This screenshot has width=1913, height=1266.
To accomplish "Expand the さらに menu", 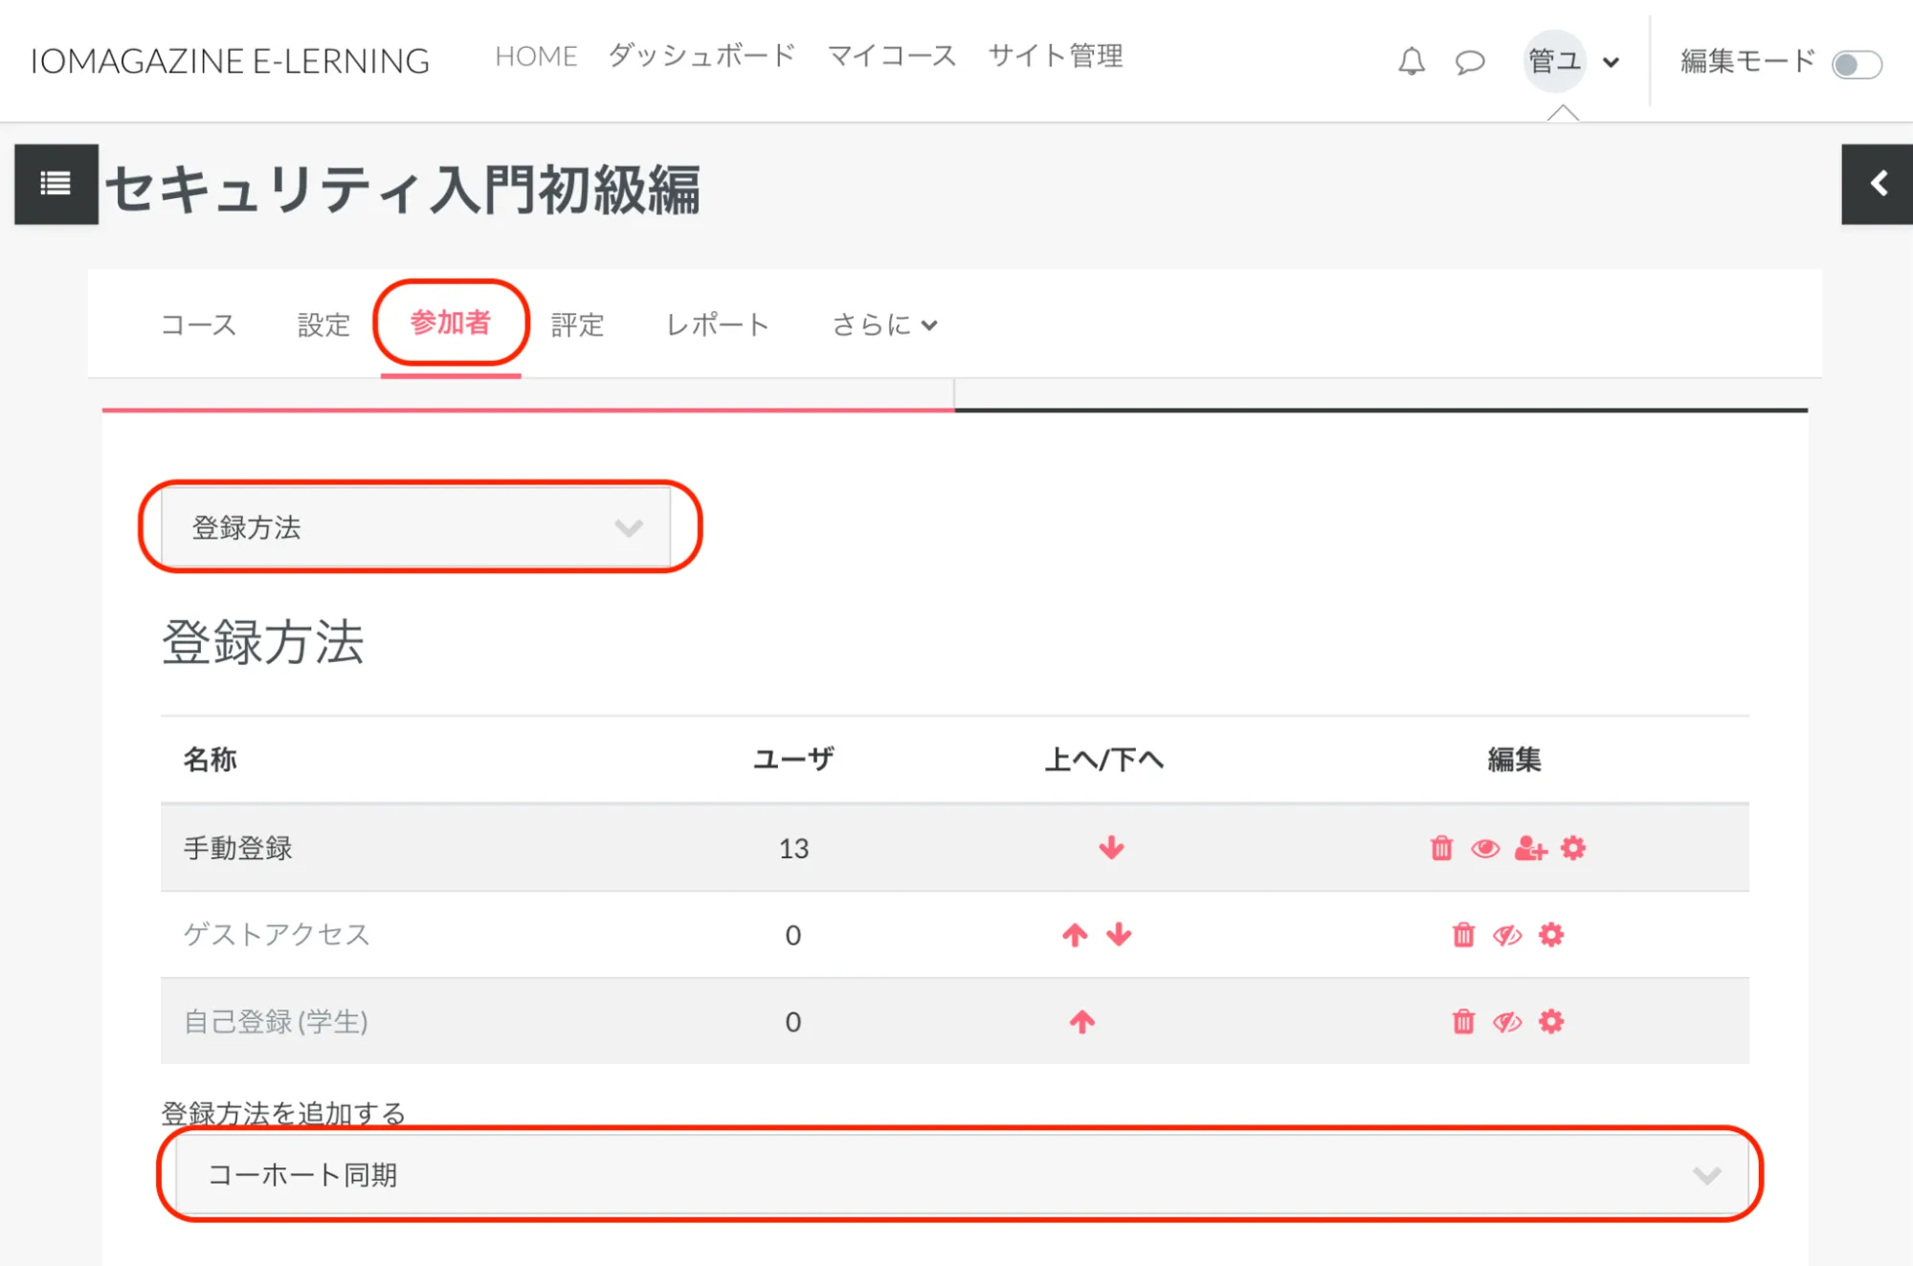I will click(x=884, y=325).
